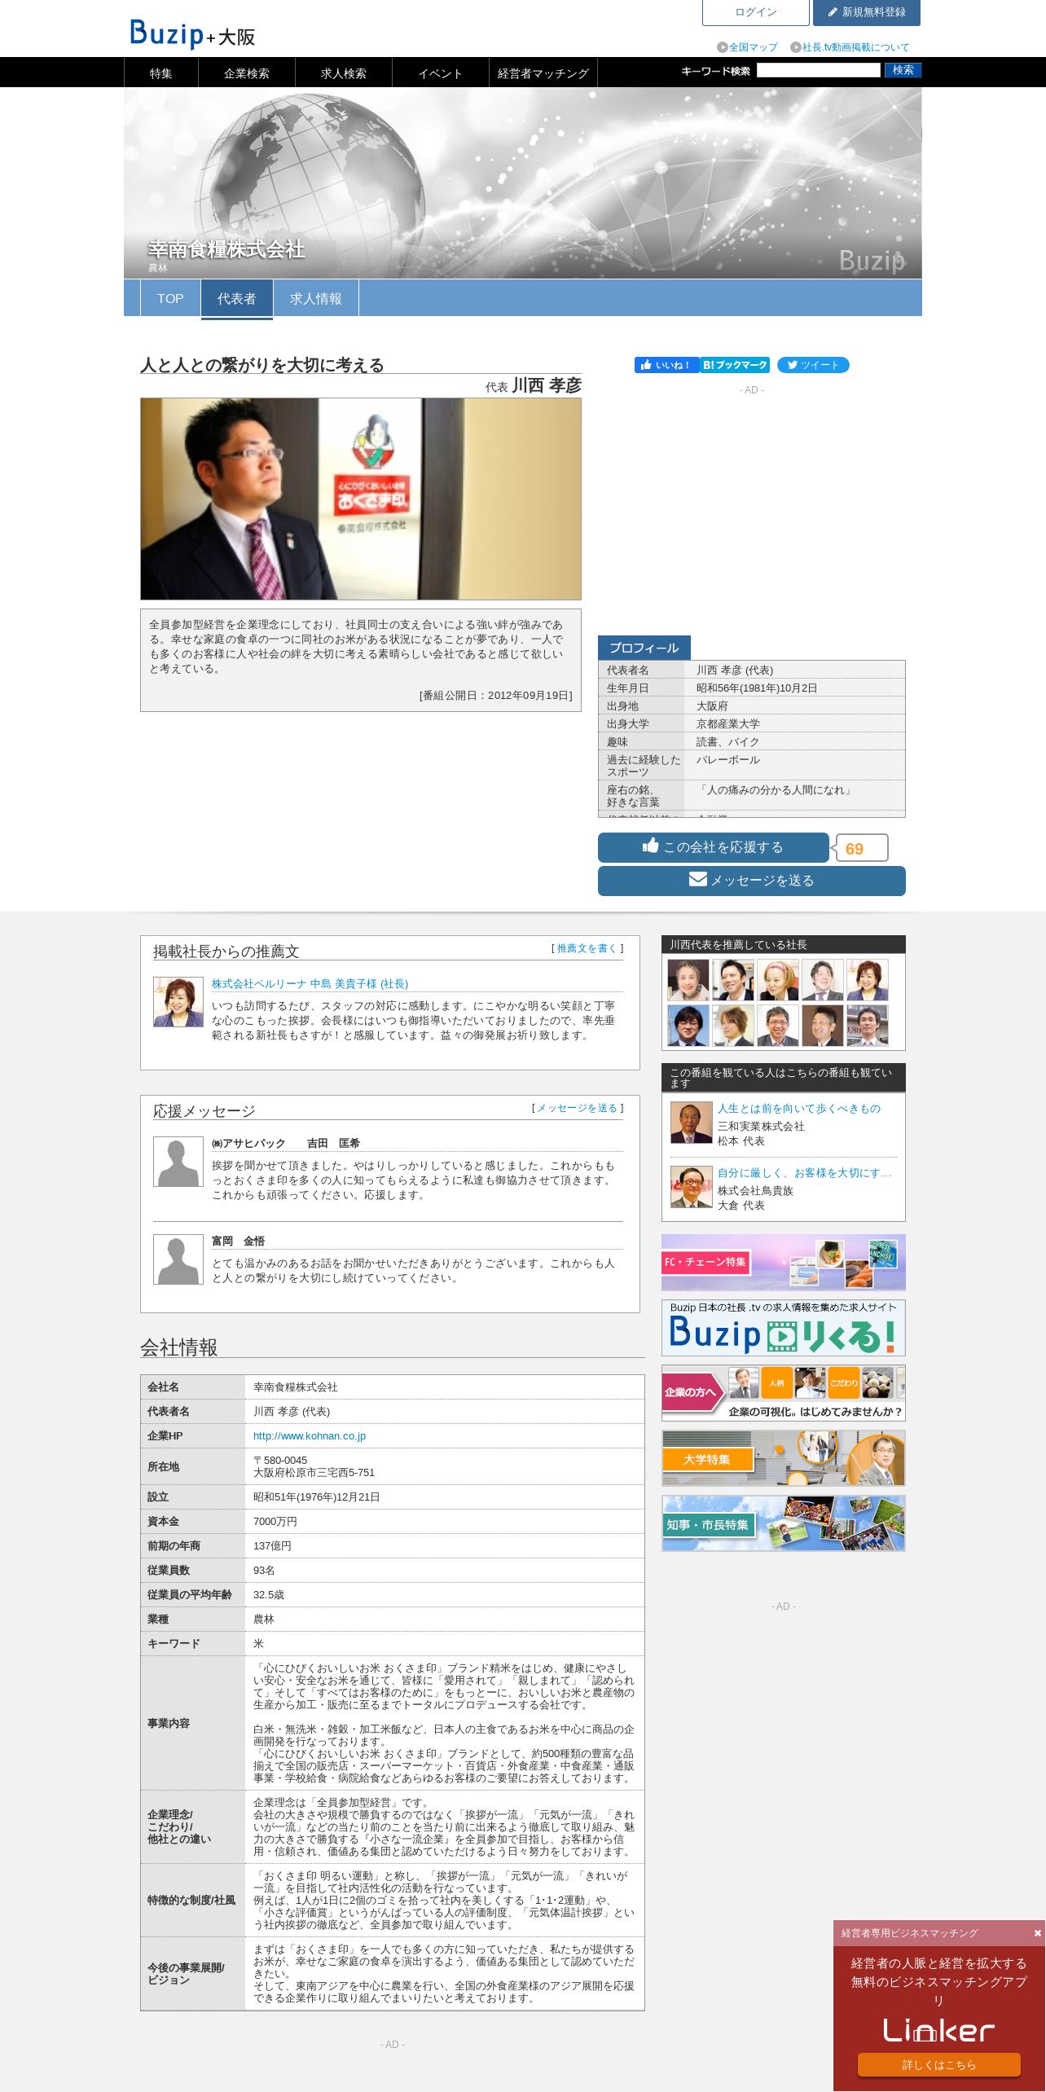Click この会社を応援する button
The image size is (1046, 2092).
pos(713,847)
